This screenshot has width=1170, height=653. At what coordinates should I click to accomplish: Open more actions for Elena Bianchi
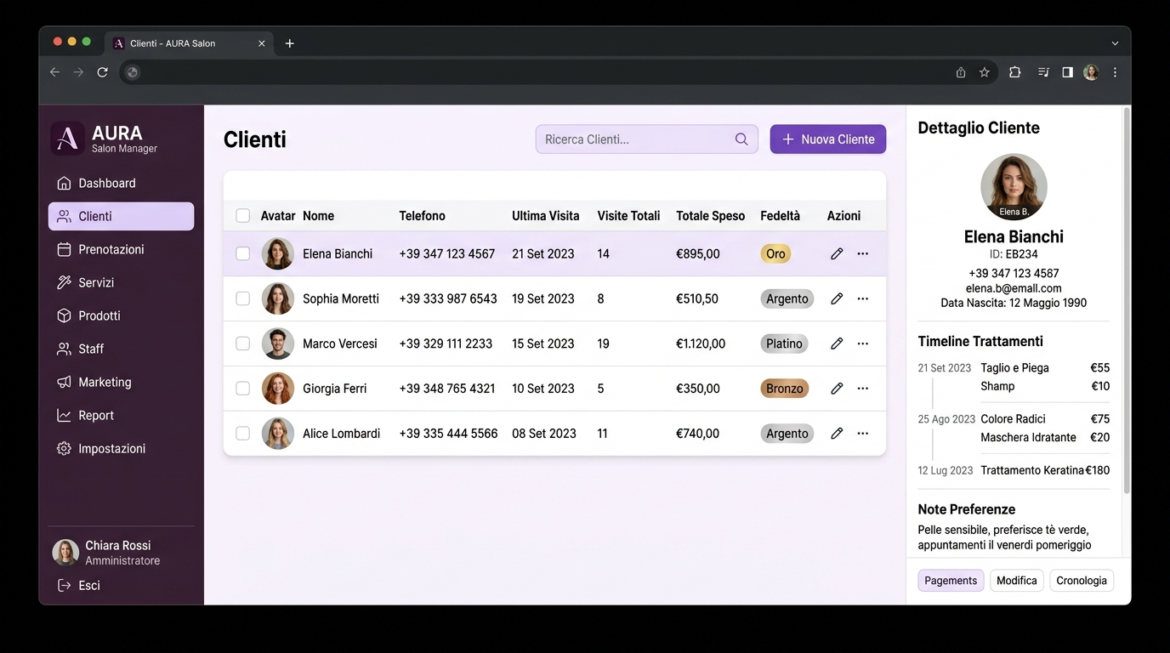pyautogui.click(x=863, y=253)
